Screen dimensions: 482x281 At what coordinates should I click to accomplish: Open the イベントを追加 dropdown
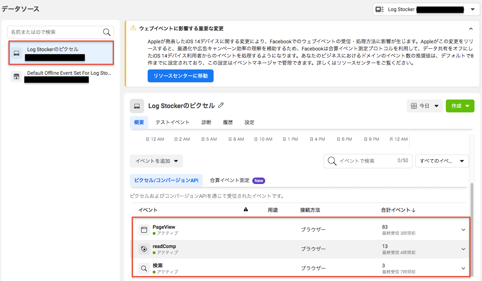point(156,161)
